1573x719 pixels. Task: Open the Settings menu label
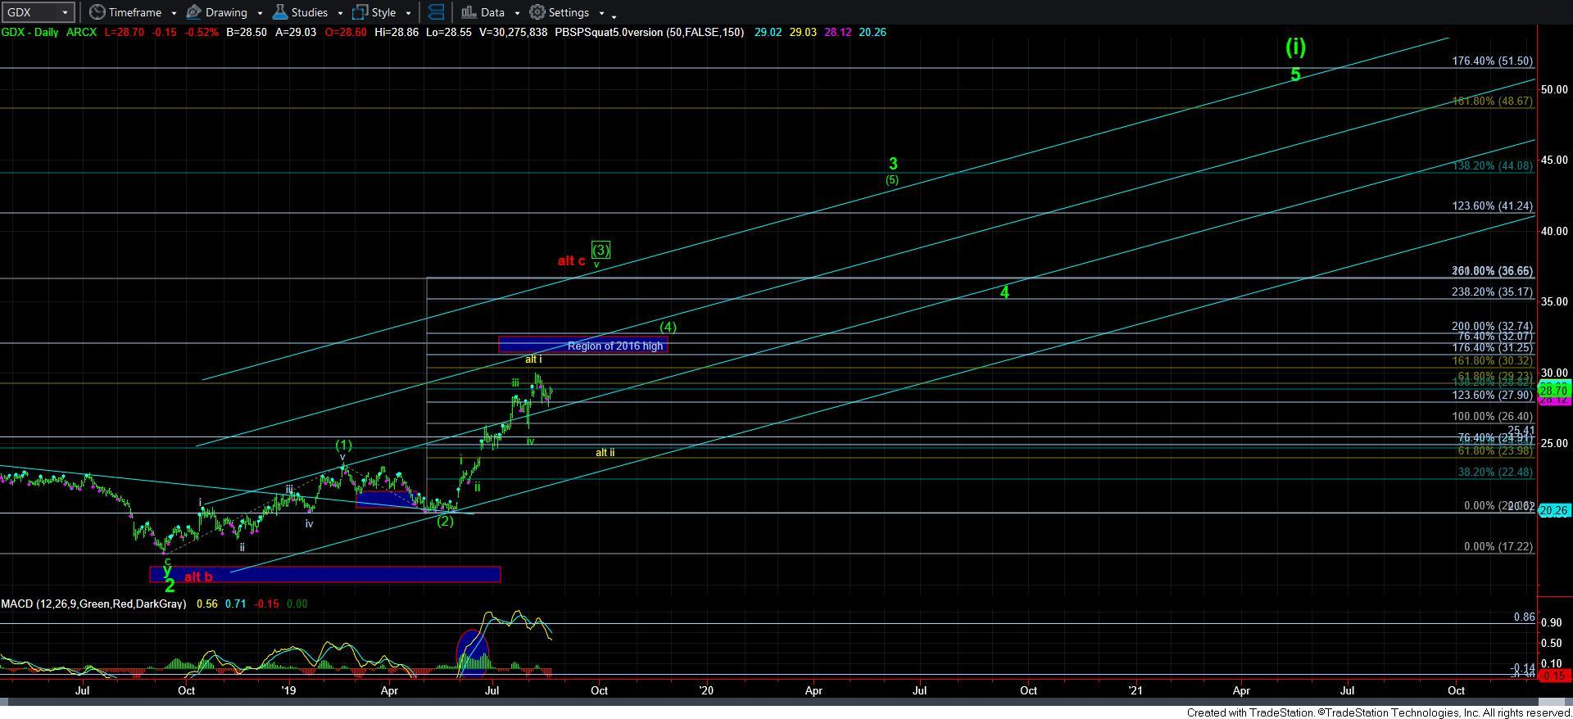[x=569, y=12]
